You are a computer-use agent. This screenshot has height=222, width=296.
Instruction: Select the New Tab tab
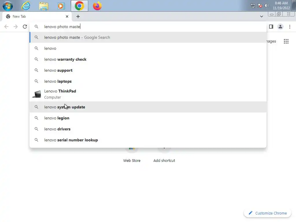[37, 16]
